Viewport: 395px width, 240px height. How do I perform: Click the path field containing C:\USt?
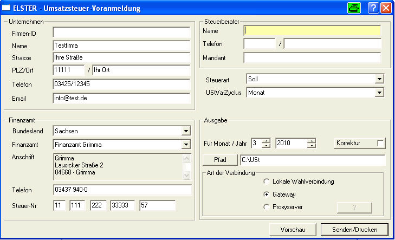pyautogui.click(x=313, y=160)
